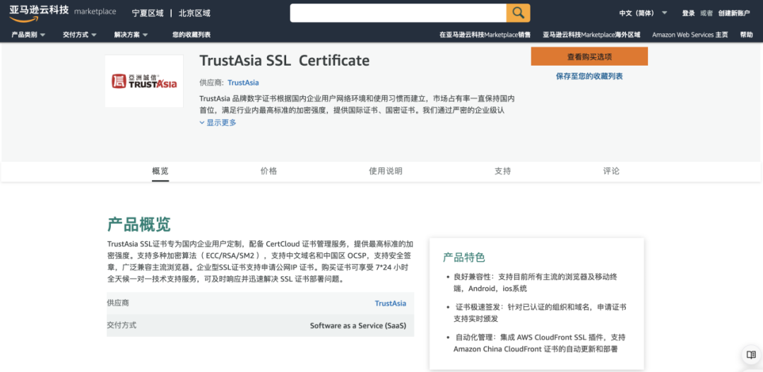Expand description with 显示更多

(218, 123)
